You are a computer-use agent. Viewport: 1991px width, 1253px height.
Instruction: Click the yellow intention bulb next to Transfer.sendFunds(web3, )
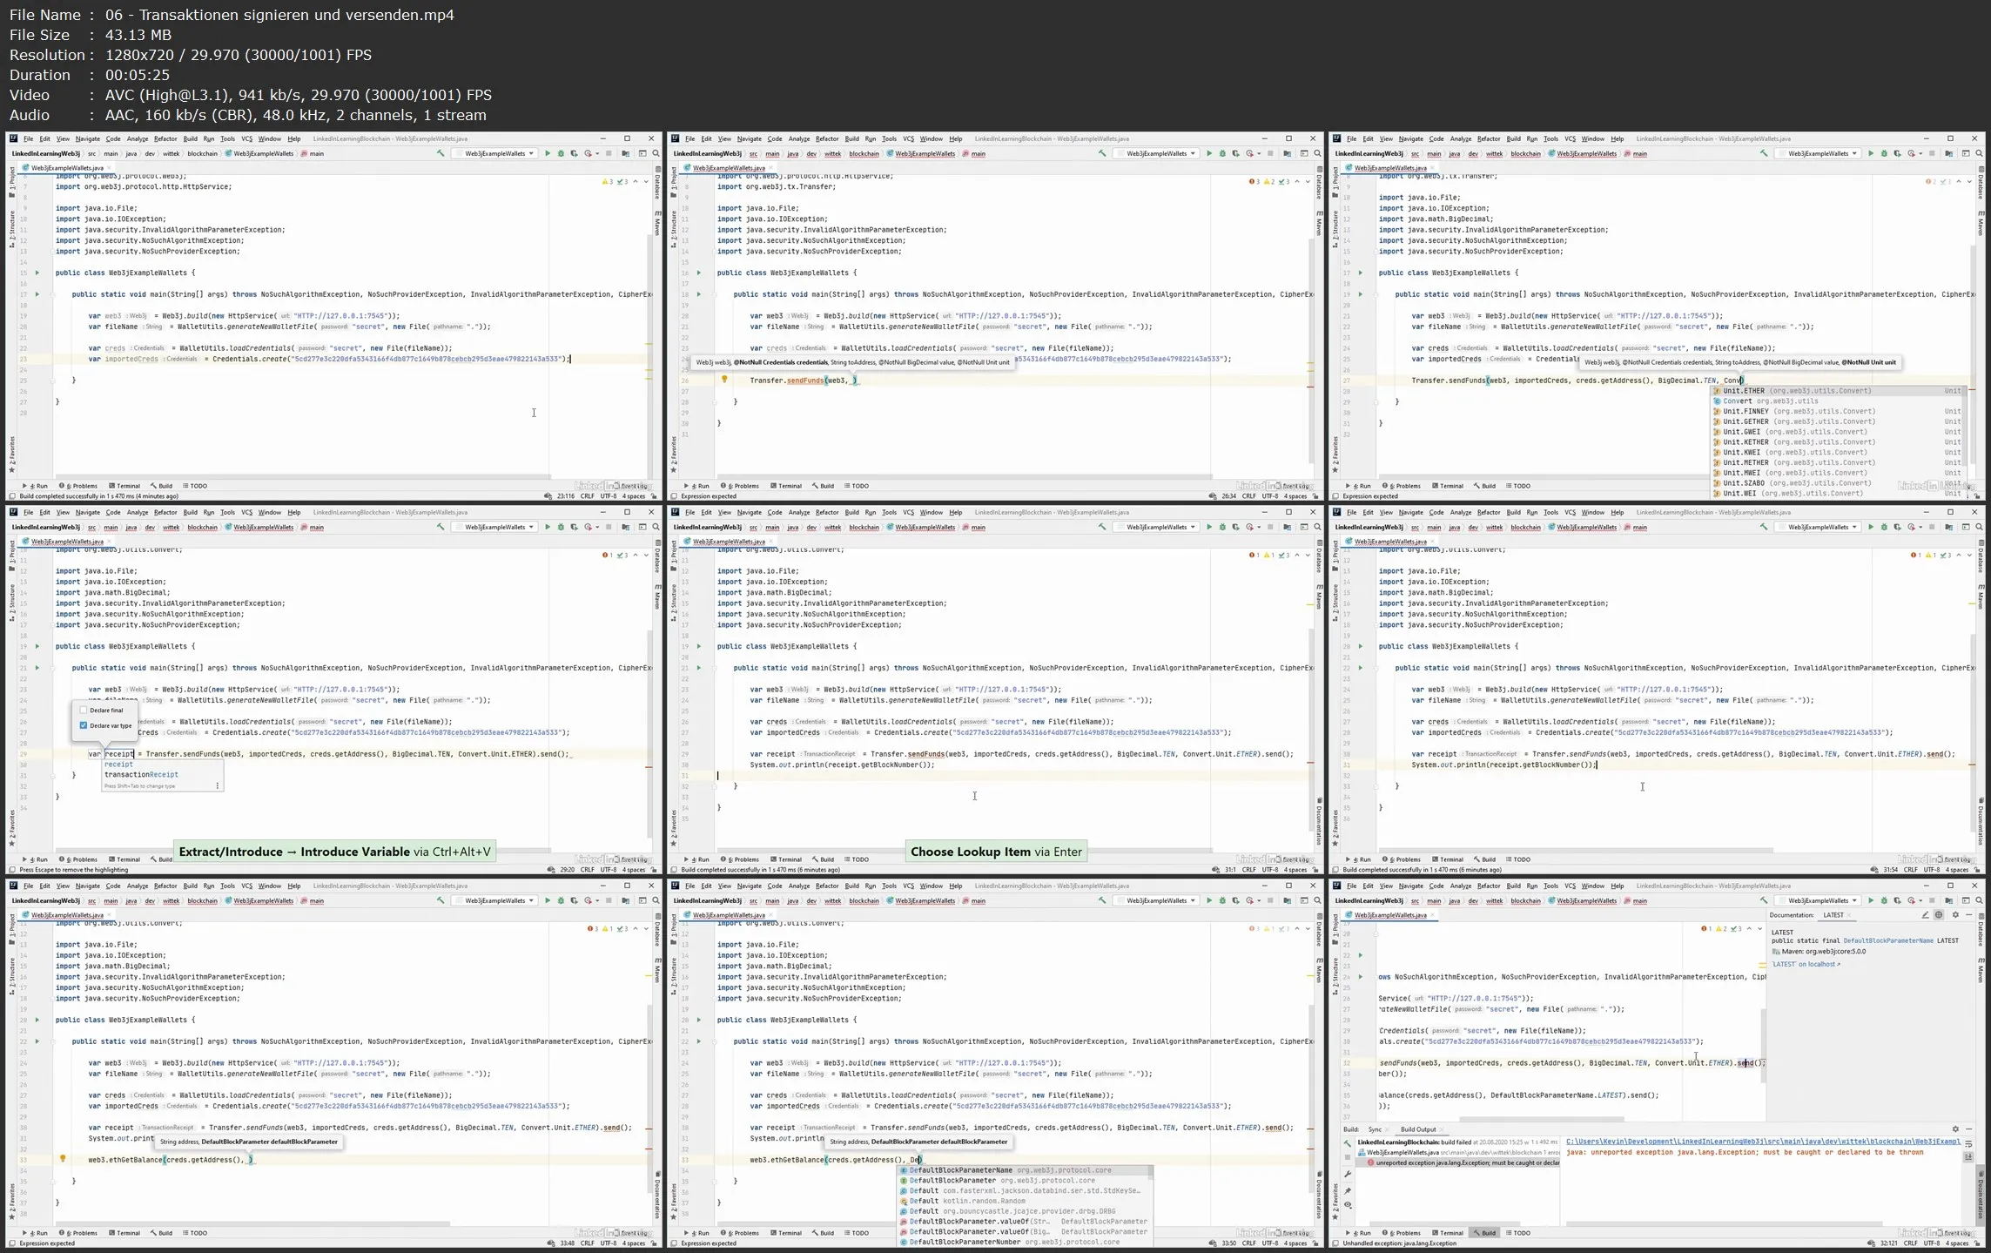(x=724, y=380)
